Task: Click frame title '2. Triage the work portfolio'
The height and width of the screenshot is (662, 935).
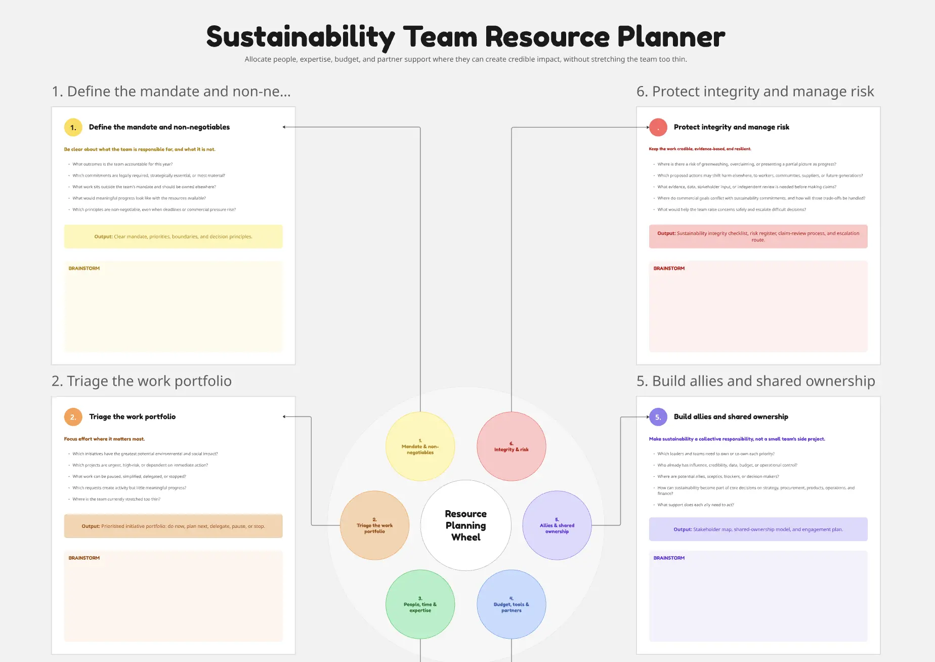Action: pyautogui.click(x=142, y=381)
